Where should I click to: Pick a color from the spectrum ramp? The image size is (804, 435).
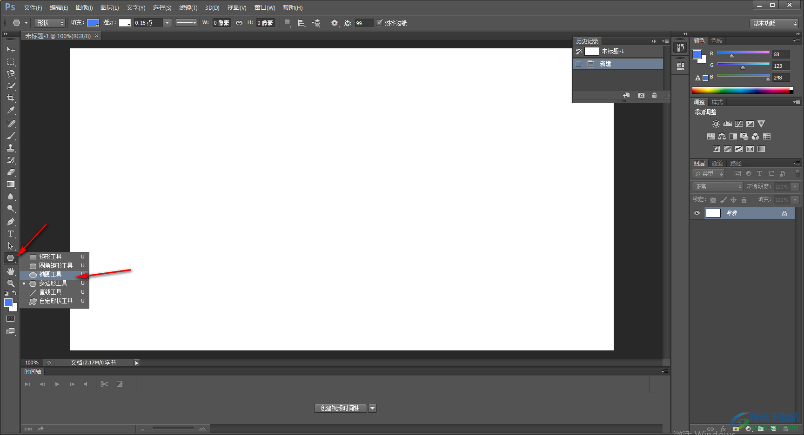click(x=743, y=91)
